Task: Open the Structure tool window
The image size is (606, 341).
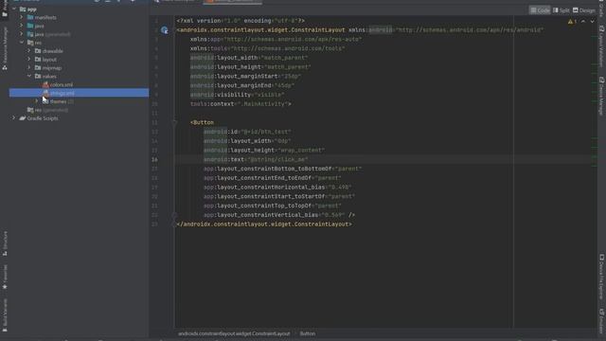Action: pyautogui.click(x=5, y=243)
